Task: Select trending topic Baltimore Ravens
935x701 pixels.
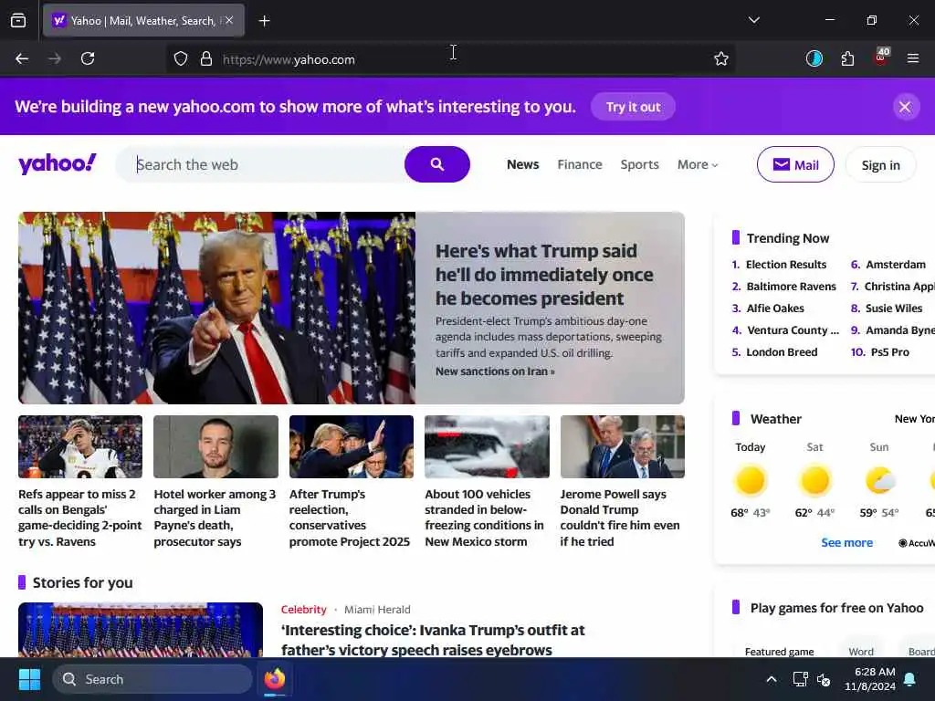Action: [792, 286]
